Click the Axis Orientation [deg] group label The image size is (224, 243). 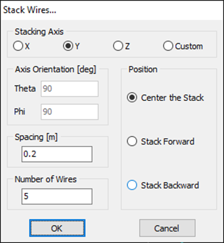(x=56, y=69)
